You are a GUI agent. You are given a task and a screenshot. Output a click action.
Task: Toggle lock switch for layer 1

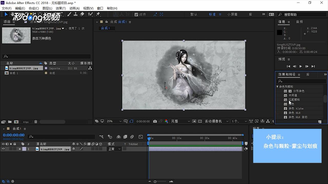(x=15, y=149)
